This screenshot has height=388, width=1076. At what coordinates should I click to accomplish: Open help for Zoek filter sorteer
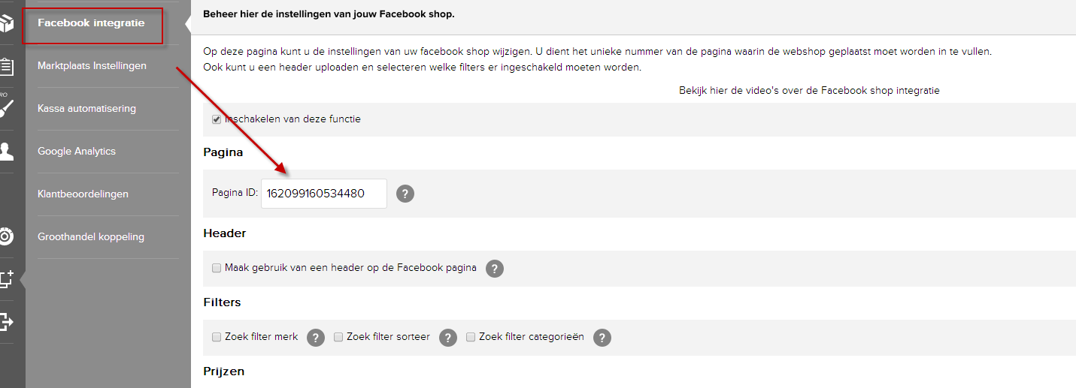[x=448, y=338]
